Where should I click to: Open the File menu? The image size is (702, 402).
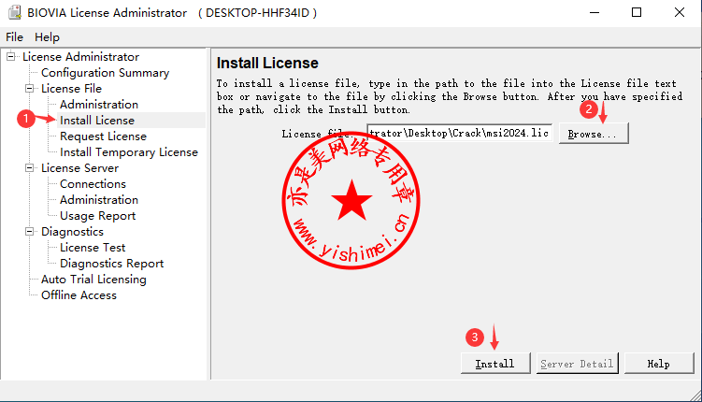pyautogui.click(x=15, y=36)
